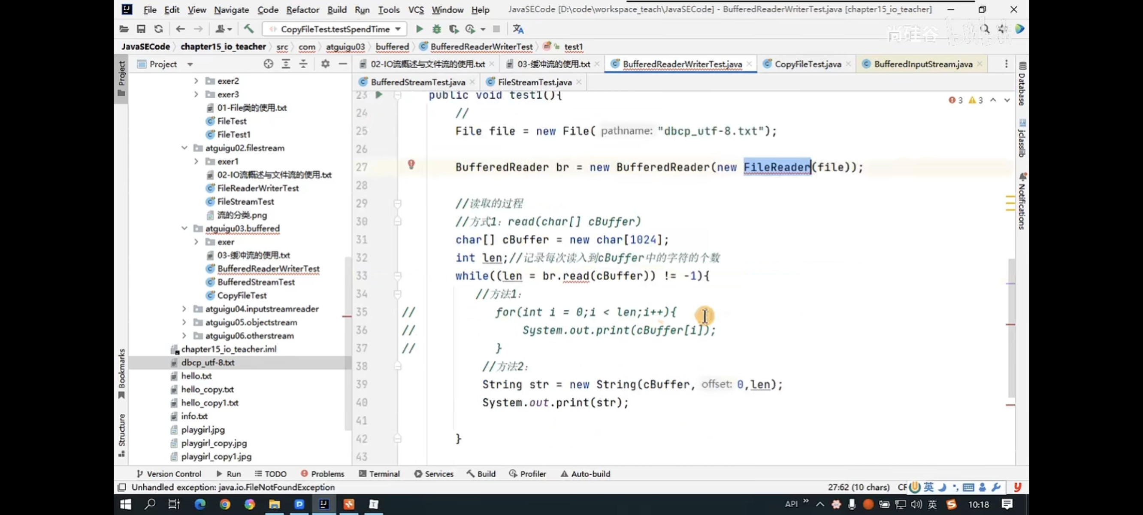
Task: Open Project panel settings gear
Action: click(325, 64)
